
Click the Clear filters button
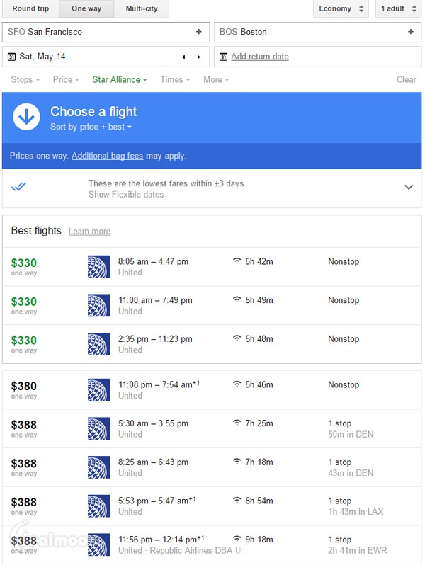coord(406,80)
